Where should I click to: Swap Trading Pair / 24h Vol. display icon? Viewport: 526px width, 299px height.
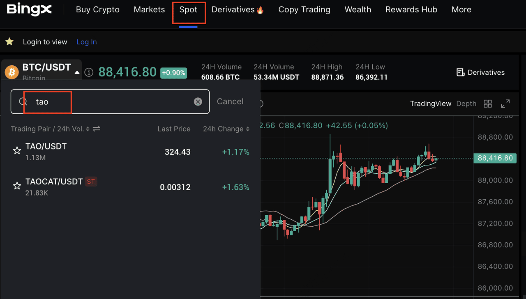pyautogui.click(x=97, y=129)
